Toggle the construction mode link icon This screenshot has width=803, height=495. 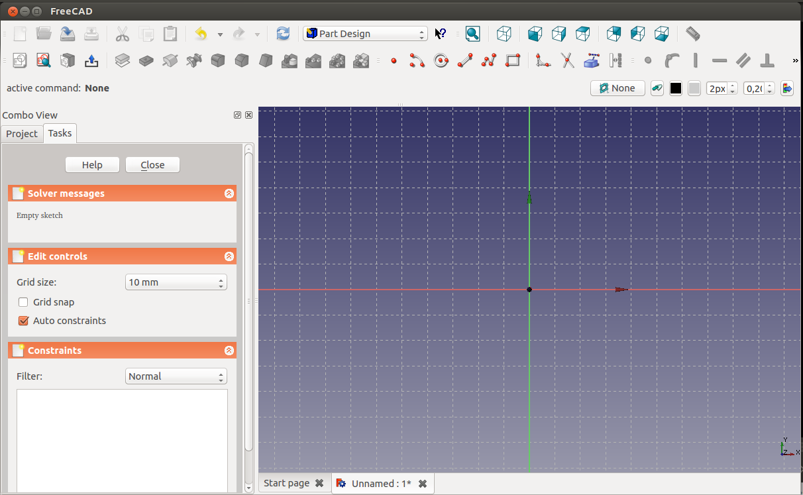coord(657,88)
